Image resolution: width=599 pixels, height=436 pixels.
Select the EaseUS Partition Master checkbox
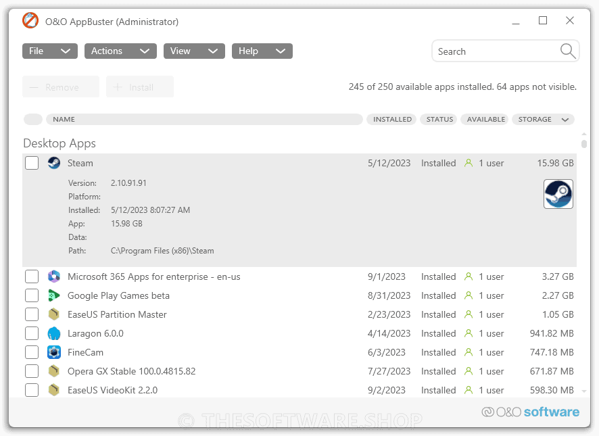(32, 314)
